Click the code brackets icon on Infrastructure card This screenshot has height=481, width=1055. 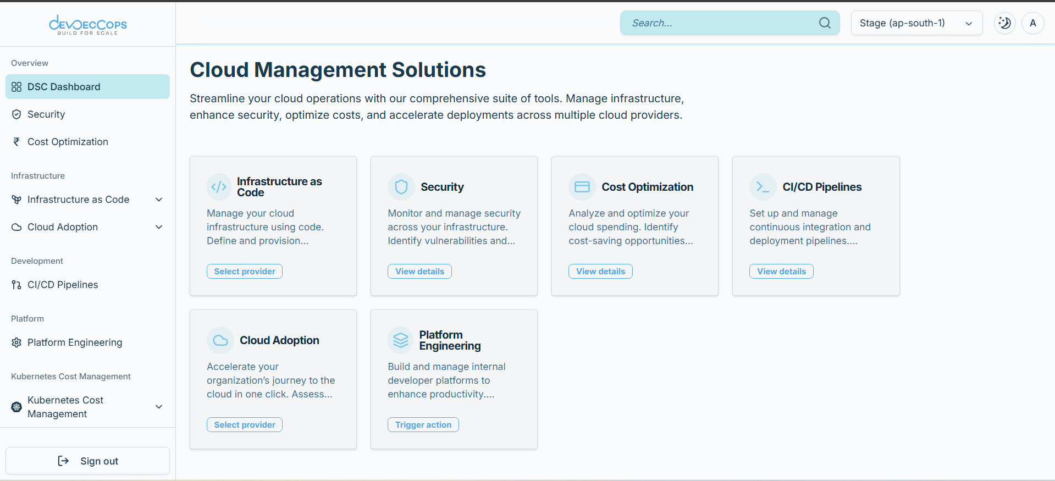point(219,187)
